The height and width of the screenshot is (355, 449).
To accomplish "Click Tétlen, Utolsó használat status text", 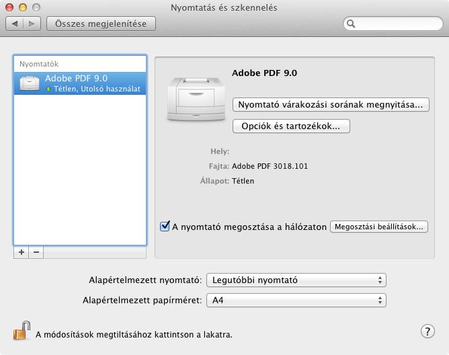I will click(x=97, y=89).
